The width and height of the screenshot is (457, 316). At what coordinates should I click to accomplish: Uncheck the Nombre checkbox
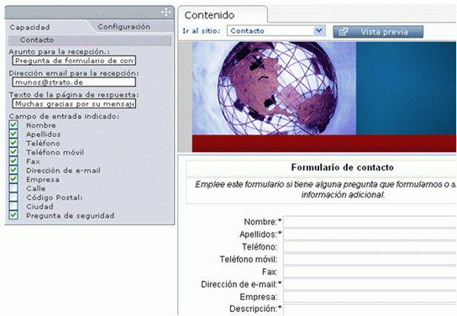(13, 124)
